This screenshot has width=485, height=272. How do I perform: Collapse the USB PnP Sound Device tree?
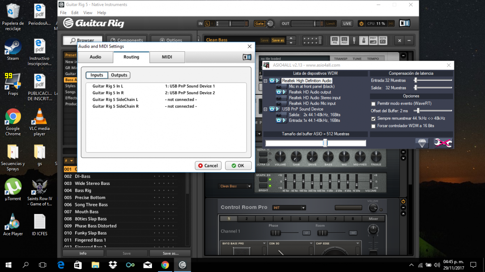click(266, 109)
